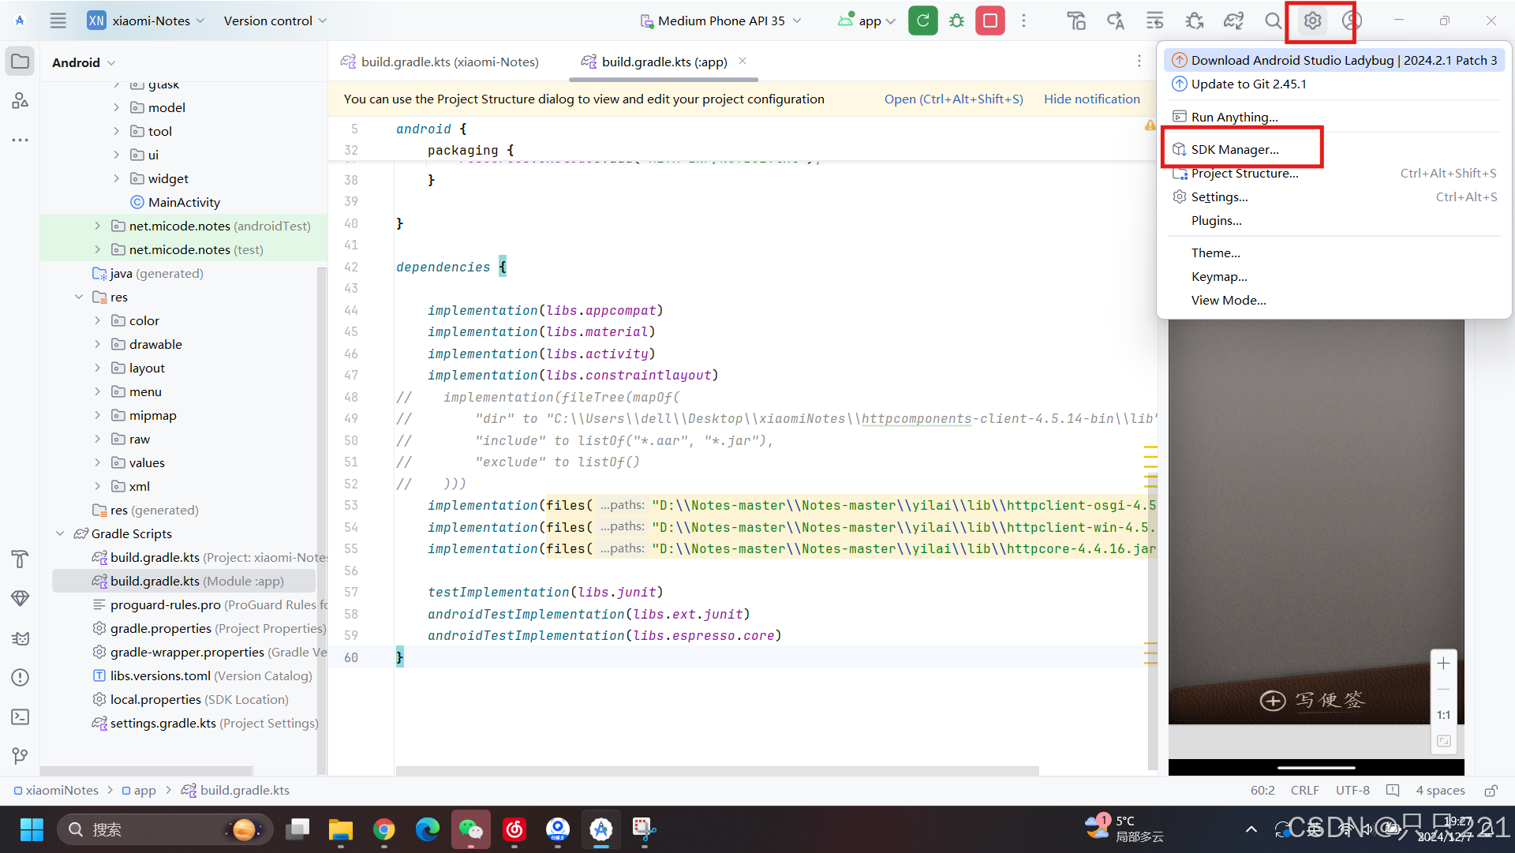Click the Debug app bug icon
1515x853 pixels.
956,21
